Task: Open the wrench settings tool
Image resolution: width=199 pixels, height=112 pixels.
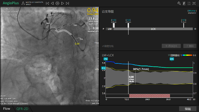Action: [x=179, y=3]
